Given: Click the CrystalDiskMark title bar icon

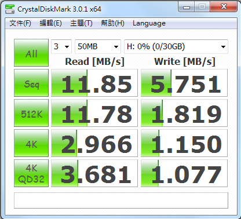Looking at the screenshot, I should [x=10, y=9].
